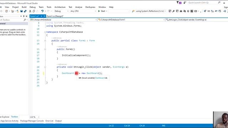Click the Cut scissors icon
228x128 pixels.
click(30, 11)
